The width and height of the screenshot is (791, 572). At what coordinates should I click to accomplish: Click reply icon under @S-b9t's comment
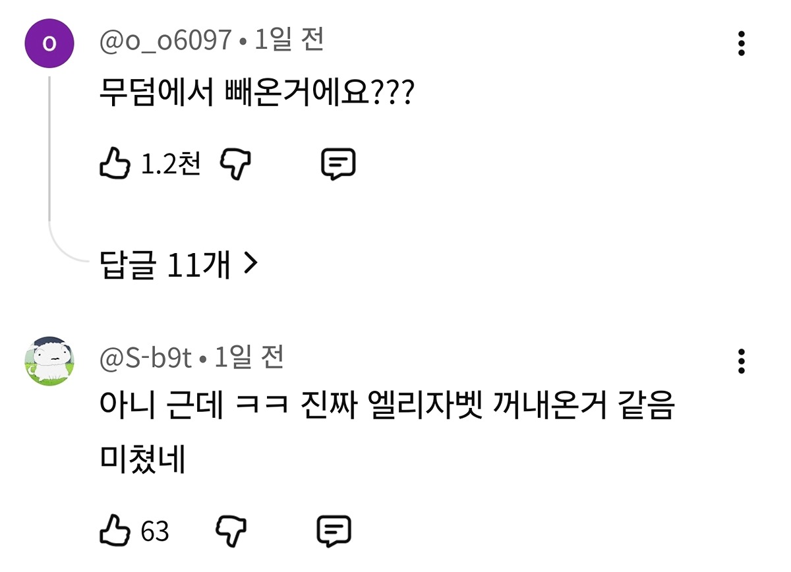(x=334, y=530)
